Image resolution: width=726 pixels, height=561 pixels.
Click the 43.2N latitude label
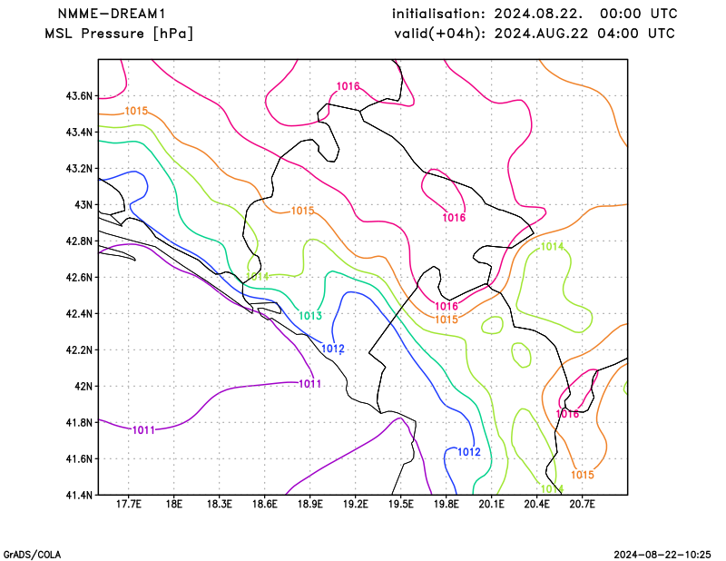tap(79, 168)
